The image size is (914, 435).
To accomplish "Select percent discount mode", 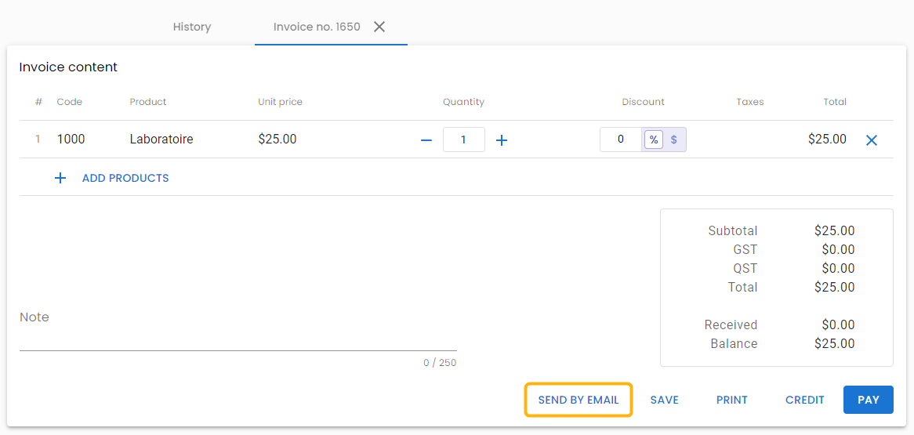I will [x=654, y=140].
